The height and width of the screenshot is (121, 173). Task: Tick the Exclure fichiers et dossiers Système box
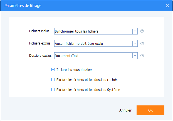coord(53,90)
